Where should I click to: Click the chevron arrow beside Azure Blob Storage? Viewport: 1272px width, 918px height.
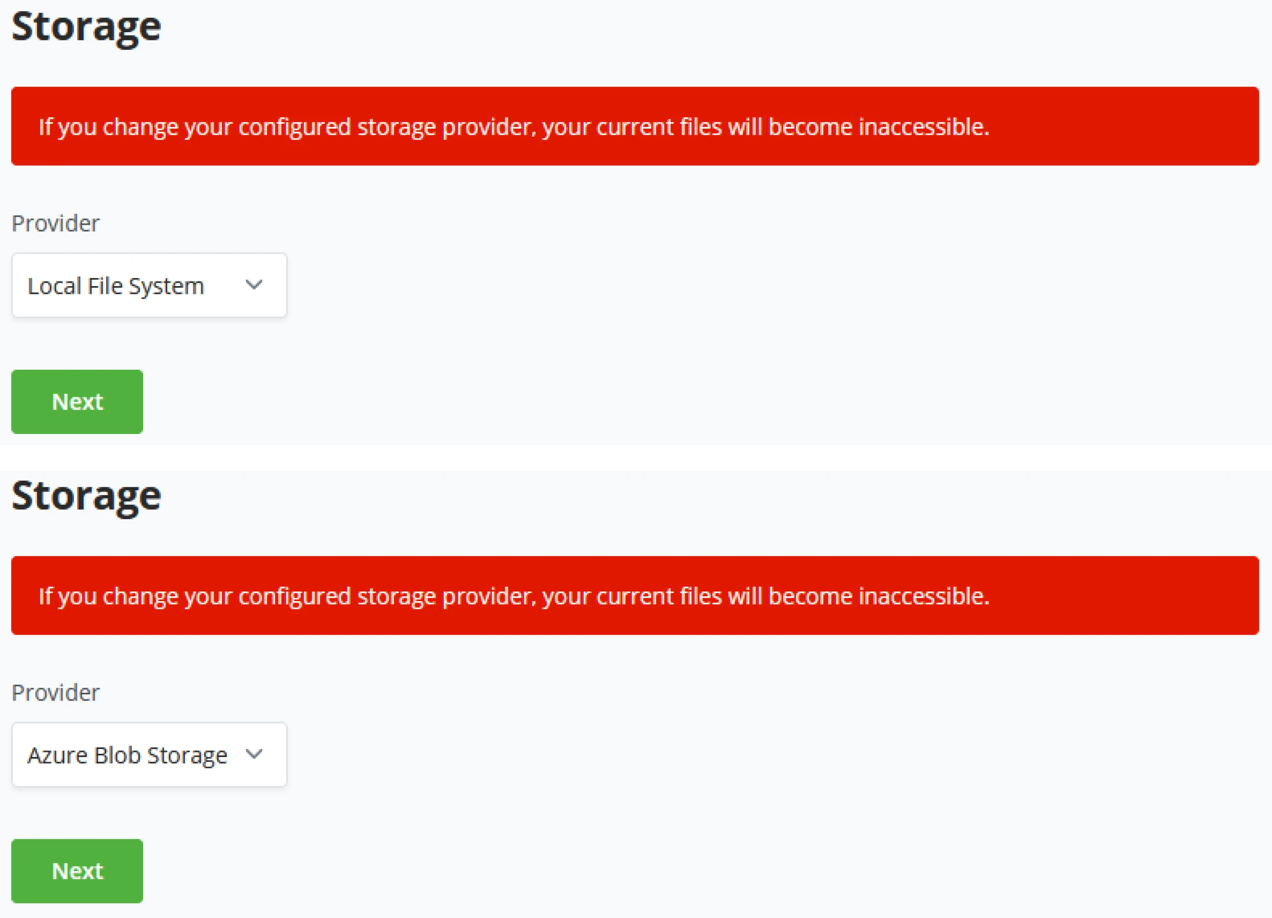pos(254,754)
